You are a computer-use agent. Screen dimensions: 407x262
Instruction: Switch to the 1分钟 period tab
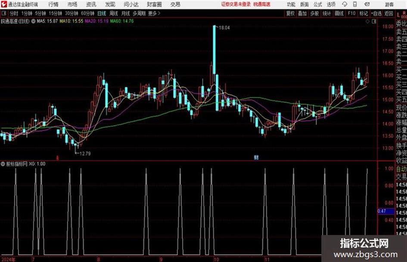pos(27,13)
